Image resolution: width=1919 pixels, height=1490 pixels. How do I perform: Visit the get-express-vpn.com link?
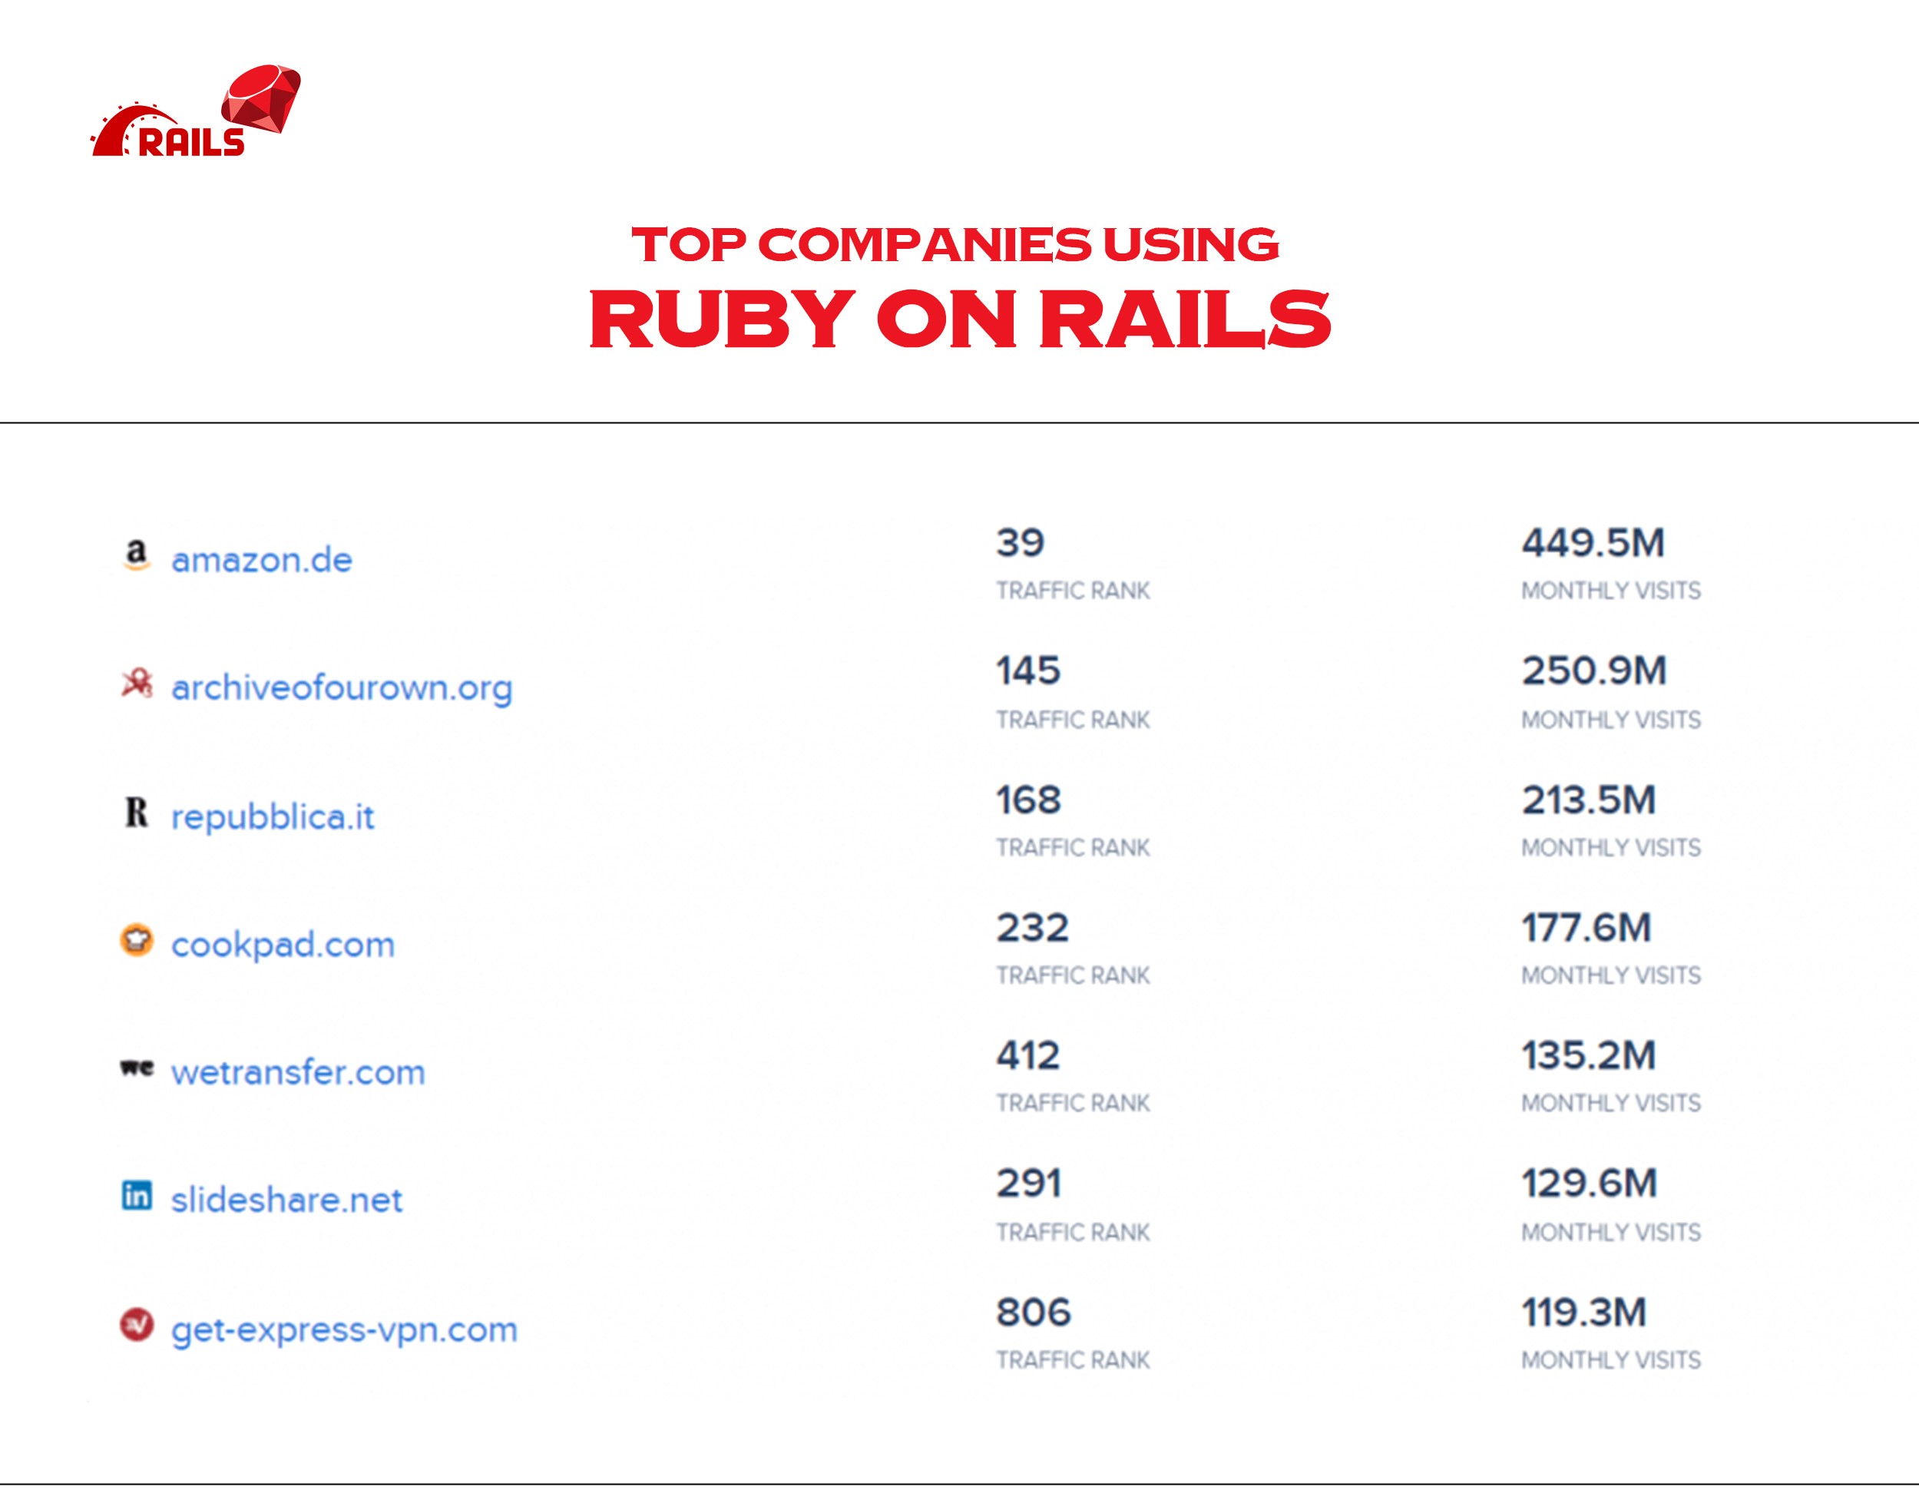[343, 1329]
